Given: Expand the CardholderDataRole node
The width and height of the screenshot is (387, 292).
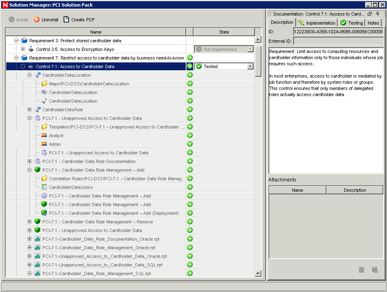Looking at the screenshot, I should 30,110.
